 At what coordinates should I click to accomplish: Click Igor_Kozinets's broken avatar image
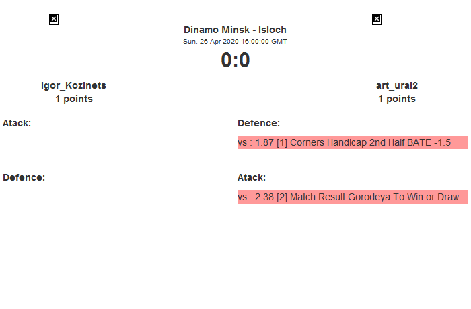click(54, 19)
